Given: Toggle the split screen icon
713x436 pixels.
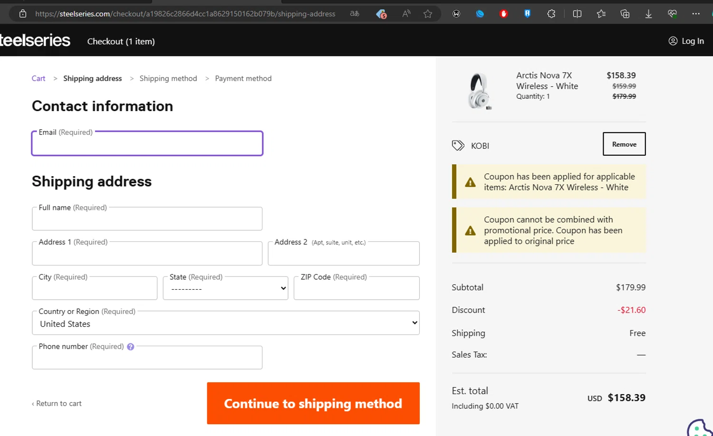Looking at the screenshot, I should (577, 14).
